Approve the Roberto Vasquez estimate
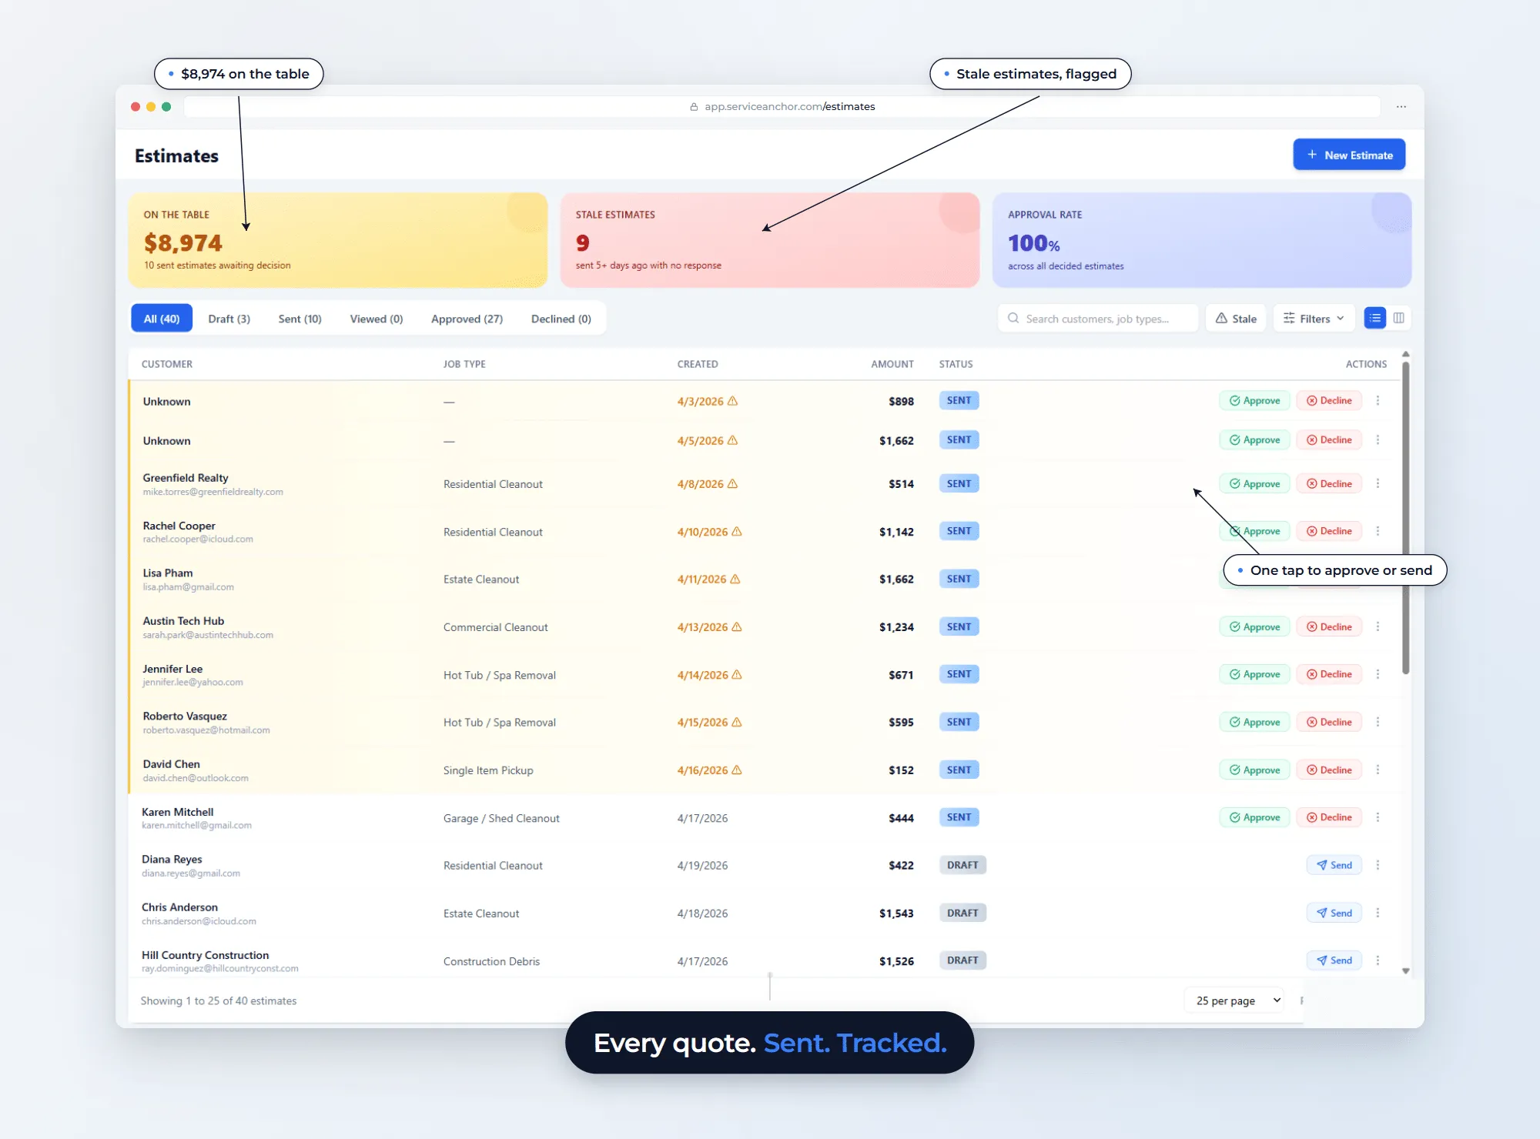1540x1139 pixels. 1254,722
